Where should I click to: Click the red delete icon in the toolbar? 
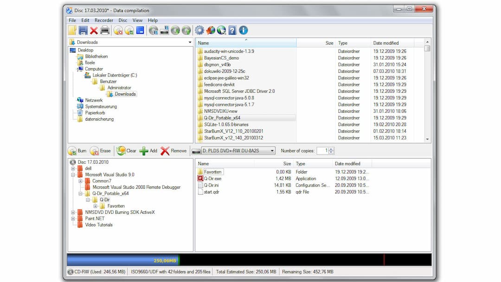coord(95,30)
